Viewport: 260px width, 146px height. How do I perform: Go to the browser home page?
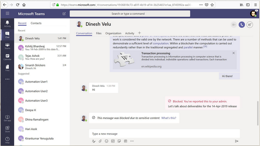24,5
